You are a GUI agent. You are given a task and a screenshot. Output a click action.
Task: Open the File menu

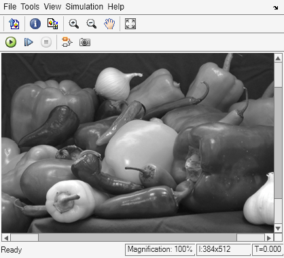(10, 7)
